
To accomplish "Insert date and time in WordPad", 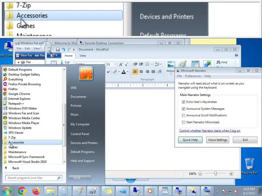I will 195,64.
